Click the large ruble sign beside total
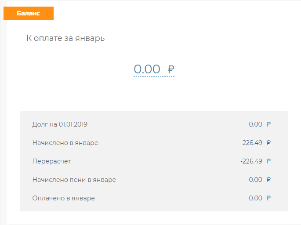This screenshot has width=301, height=225. tap(171, 69)
